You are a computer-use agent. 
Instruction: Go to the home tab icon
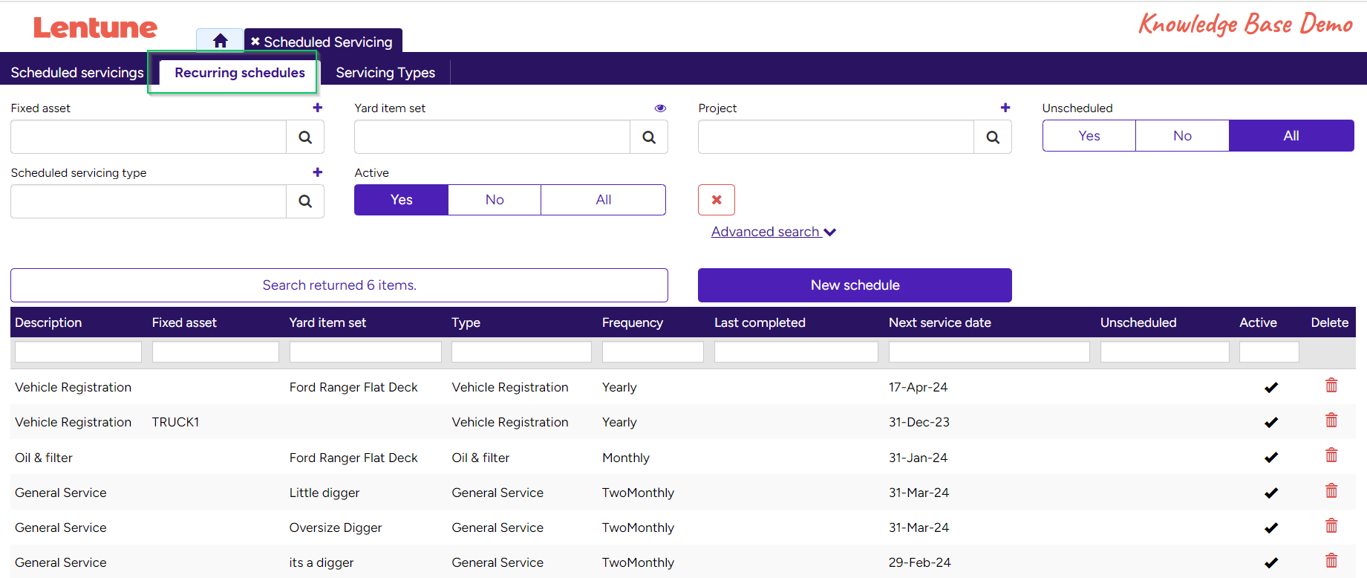tap(220, 41)
